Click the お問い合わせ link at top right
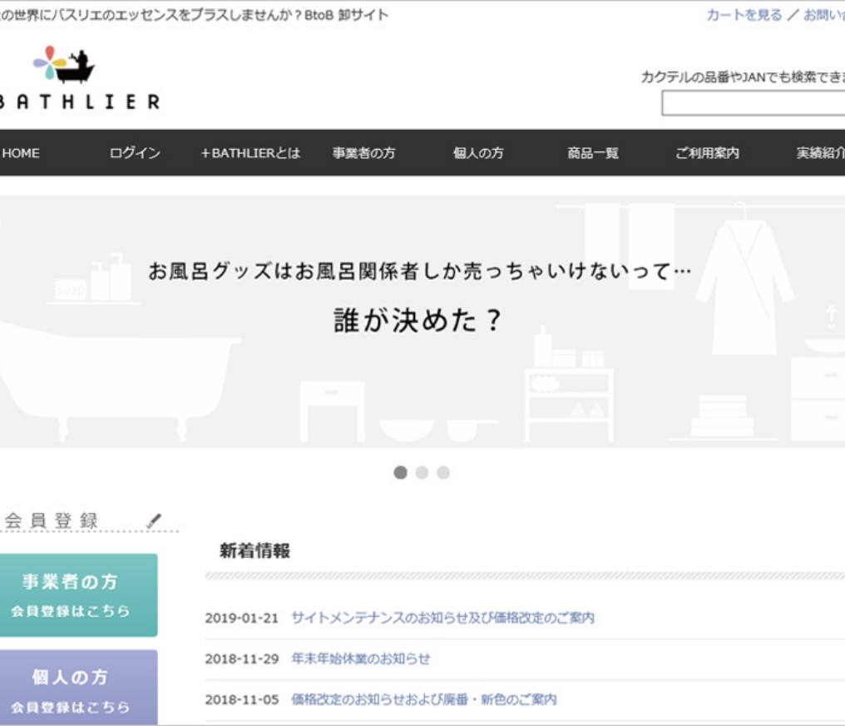Image resolution: width=845 pixels, height=726 pixels. 824,14
